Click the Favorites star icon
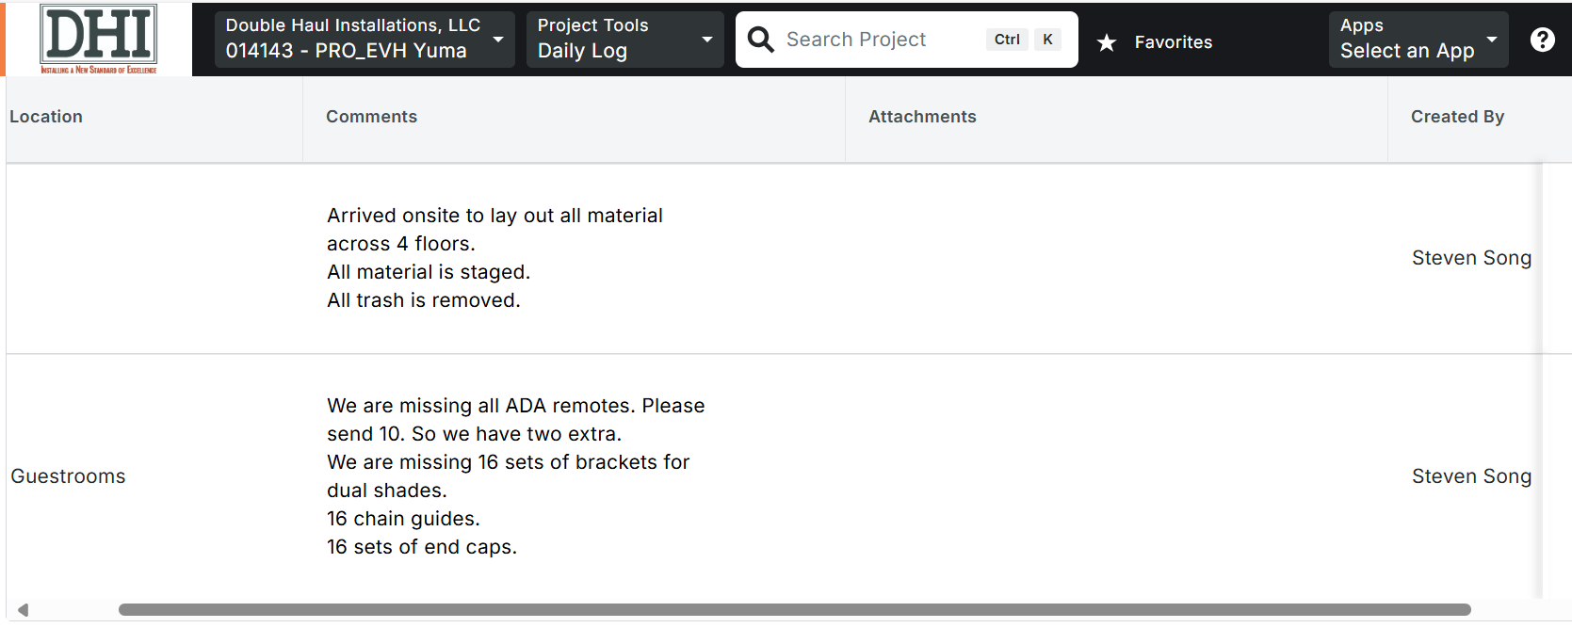The image size is (1572, 628). [x=1107, y=42]
